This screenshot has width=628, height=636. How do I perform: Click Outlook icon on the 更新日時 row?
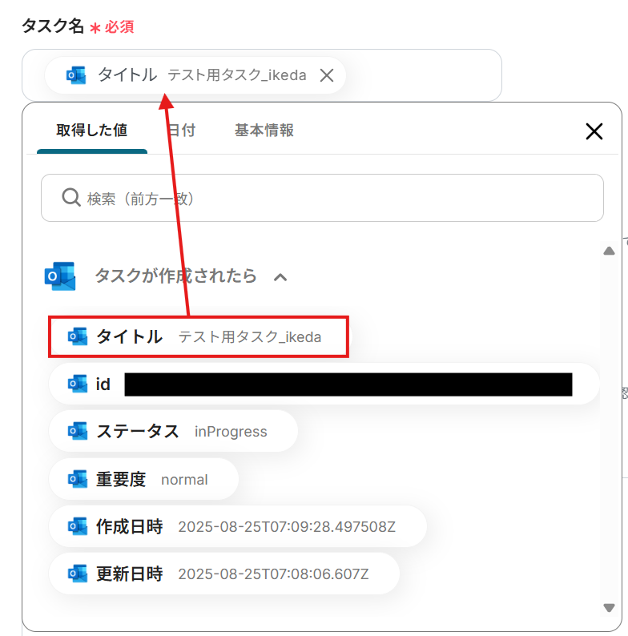78,574
